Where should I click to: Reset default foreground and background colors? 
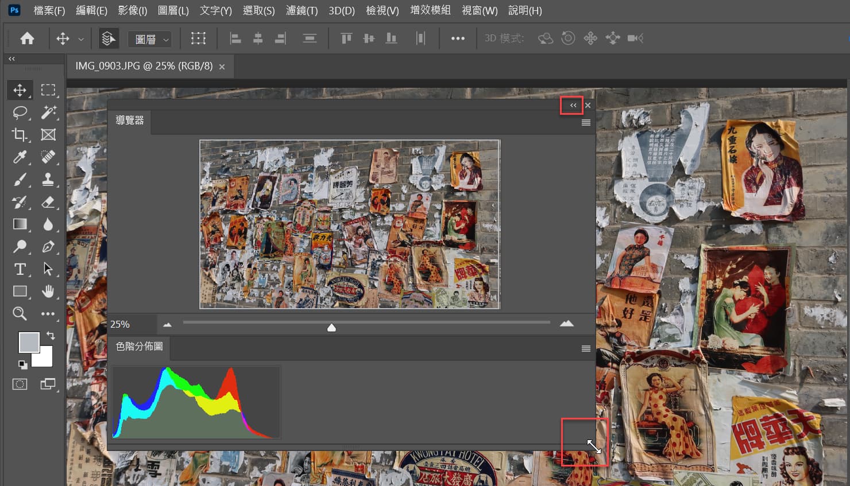[22, 364]
